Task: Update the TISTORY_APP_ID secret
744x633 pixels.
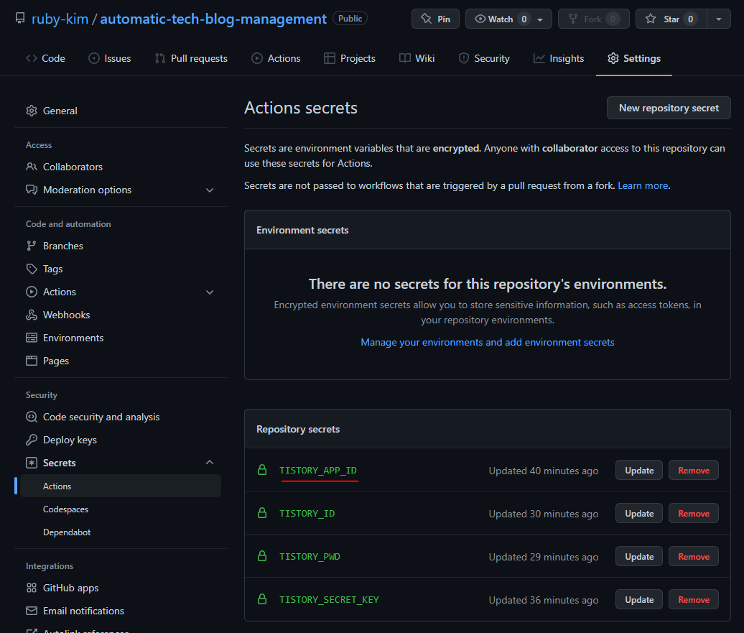Action: pos(638,471)
